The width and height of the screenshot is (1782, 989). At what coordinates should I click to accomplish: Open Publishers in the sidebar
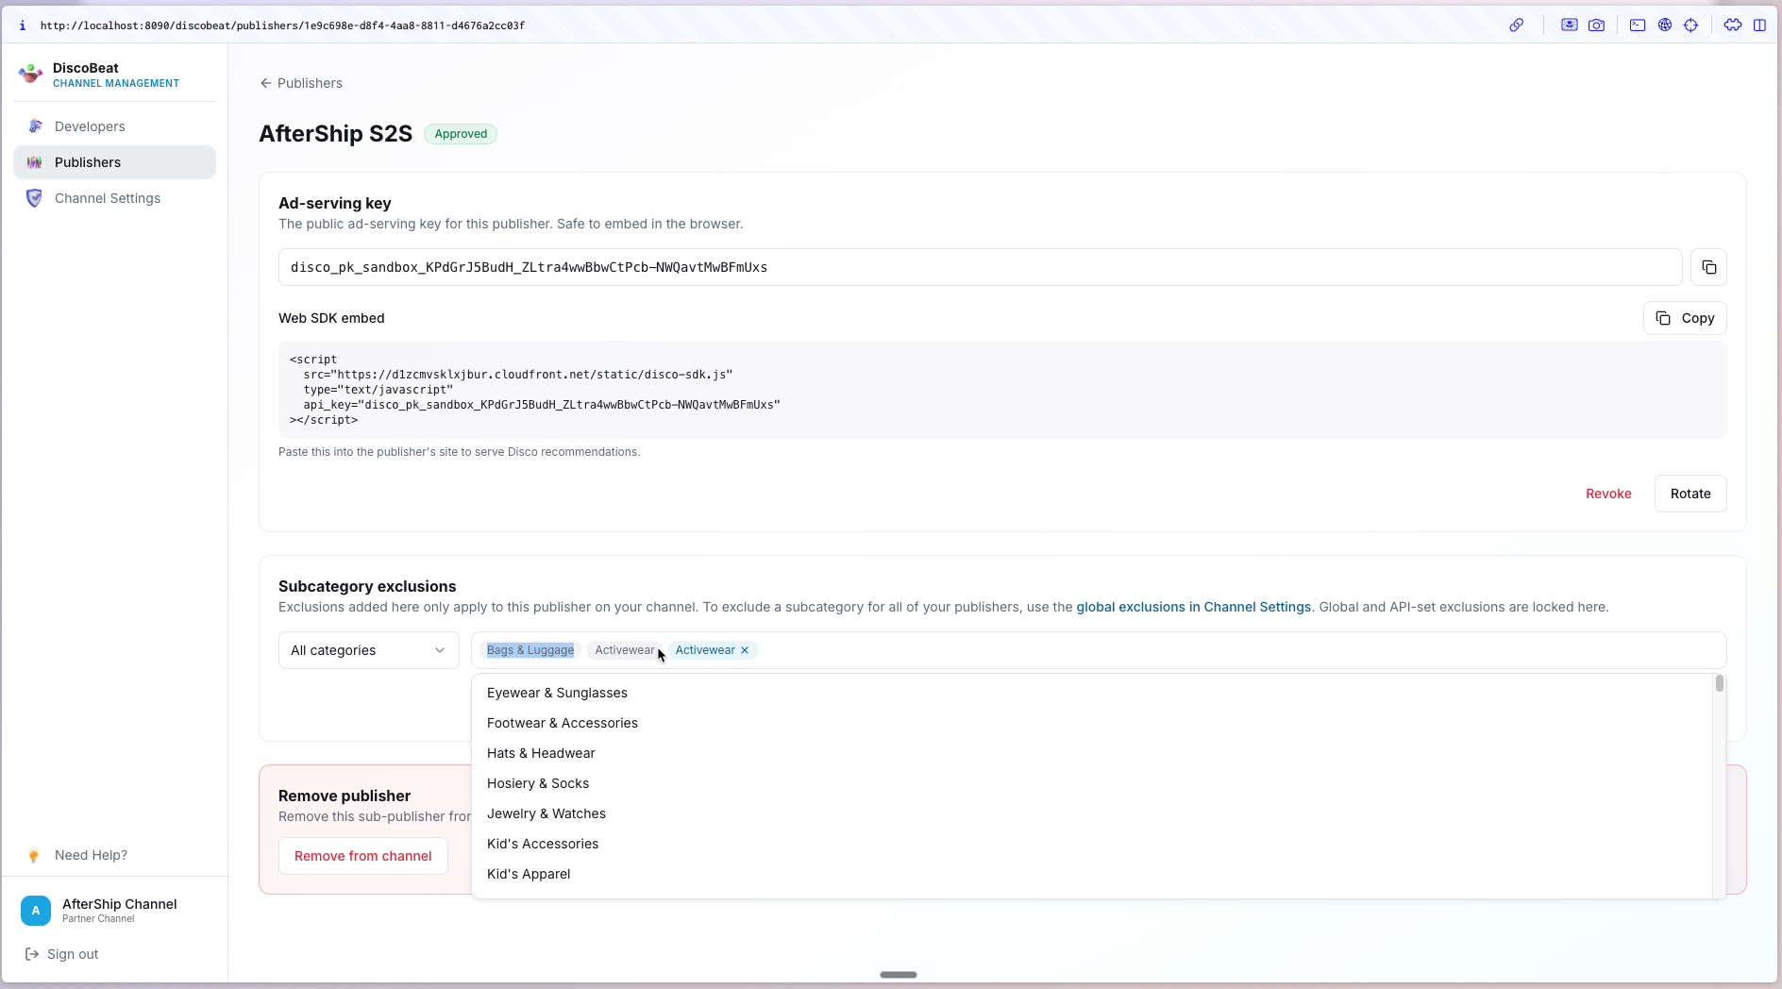point(114,162)
